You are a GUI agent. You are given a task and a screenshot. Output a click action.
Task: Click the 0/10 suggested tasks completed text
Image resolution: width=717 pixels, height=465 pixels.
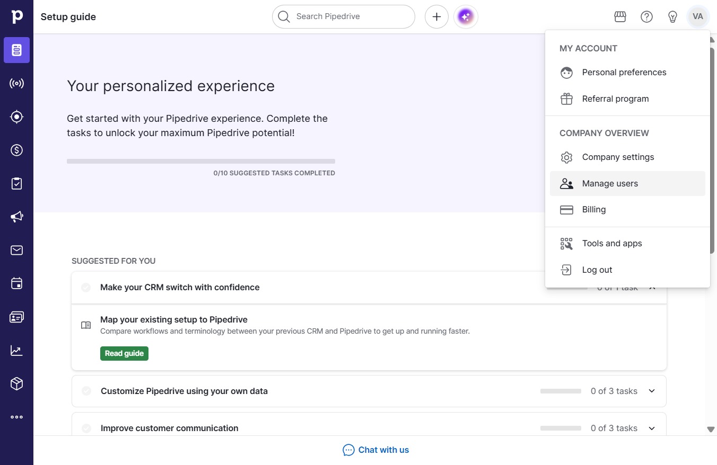pyautogui.click(x=274, y=173)
